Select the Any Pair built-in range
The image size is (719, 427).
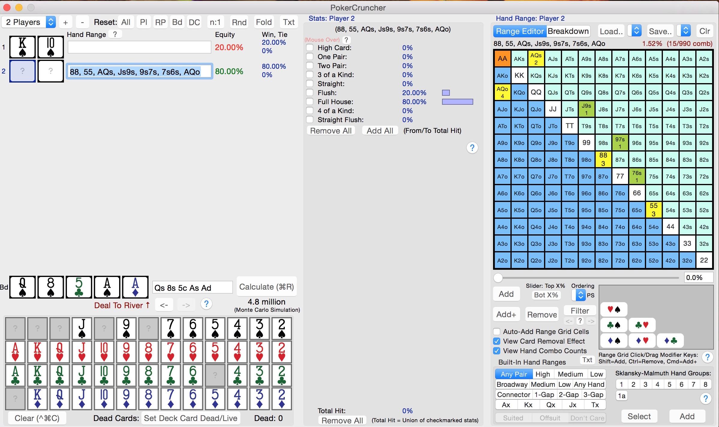514,374
